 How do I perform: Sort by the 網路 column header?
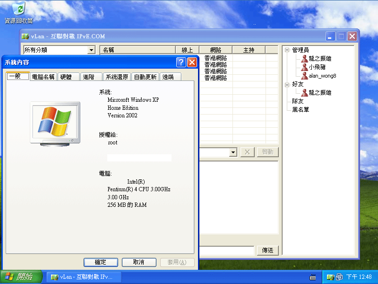click(x=216, y=50)
